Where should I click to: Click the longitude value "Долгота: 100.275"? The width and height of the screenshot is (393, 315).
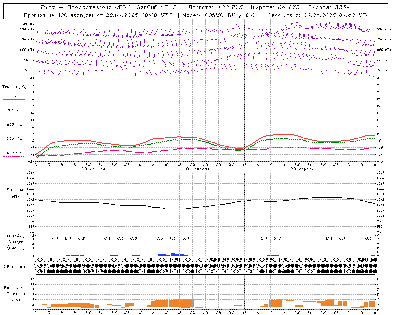pyautogui.click(x=216, y=7)
